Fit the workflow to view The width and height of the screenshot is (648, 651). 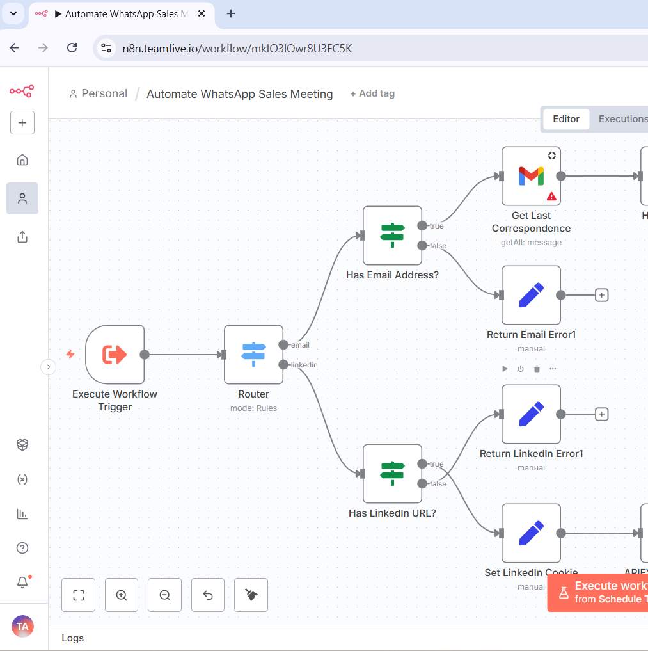click(79, 595)
